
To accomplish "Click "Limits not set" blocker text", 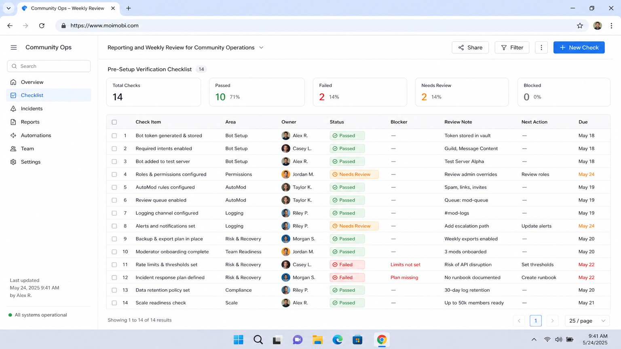I will (x=406, y=265).
